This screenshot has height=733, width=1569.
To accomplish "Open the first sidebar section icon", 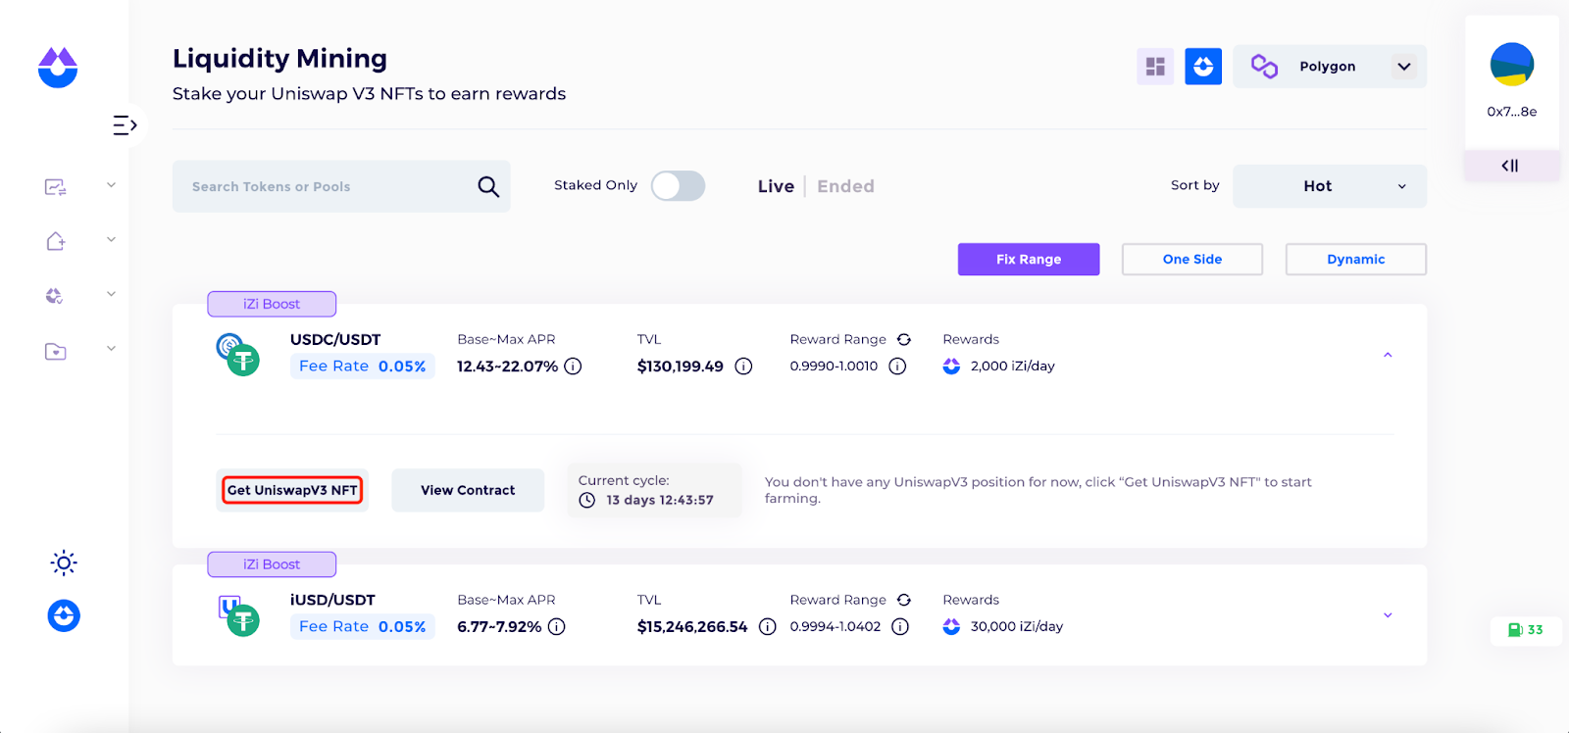I will click(56, 186).
